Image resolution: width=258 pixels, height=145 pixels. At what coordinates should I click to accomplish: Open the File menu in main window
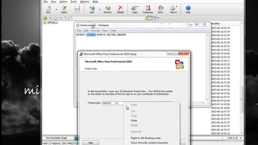point(46,2)
